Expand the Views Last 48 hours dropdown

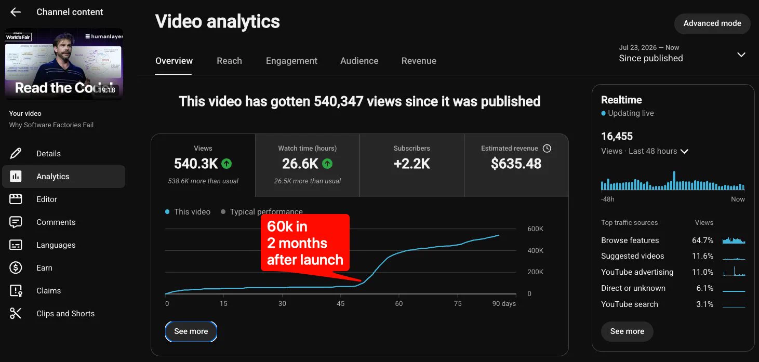tap(684, 151)
